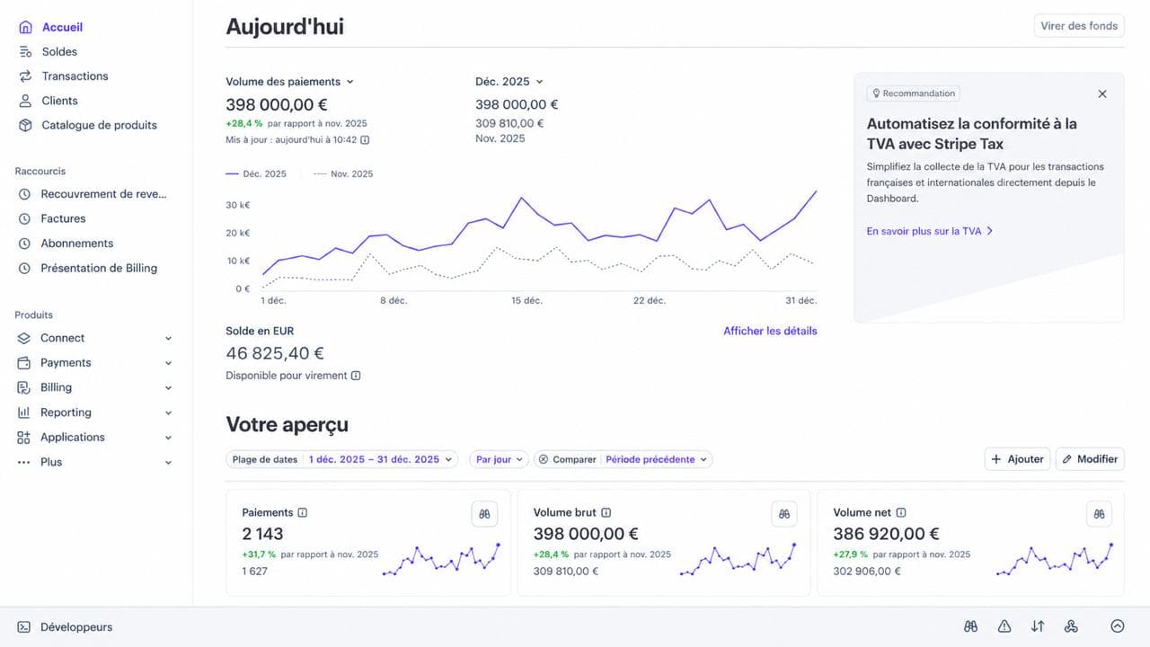Click the Ajouter button
The width and height of the screenshot is (1150, 647).
[1018, 459]
